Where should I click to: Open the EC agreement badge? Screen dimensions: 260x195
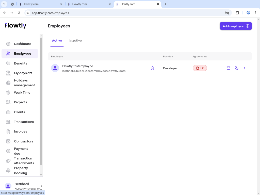pyautogui.click(x=200, y=68)
